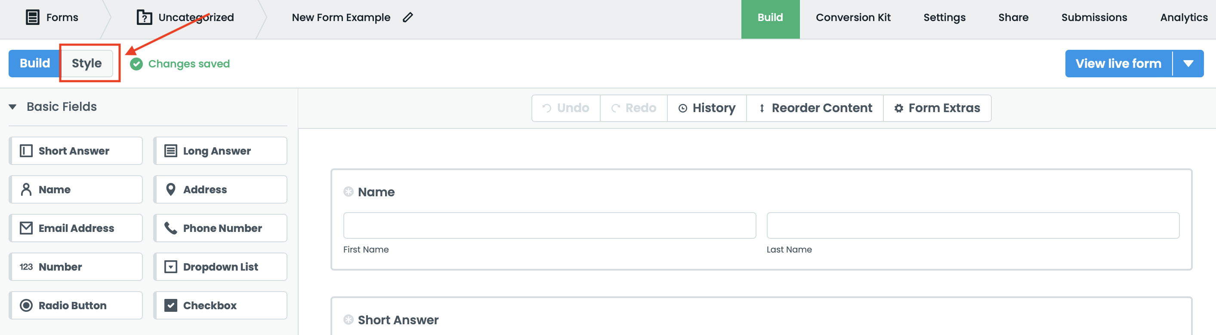
Task: Click the Last Name input box
Action: pyautogui.click(x=972, y=225)
